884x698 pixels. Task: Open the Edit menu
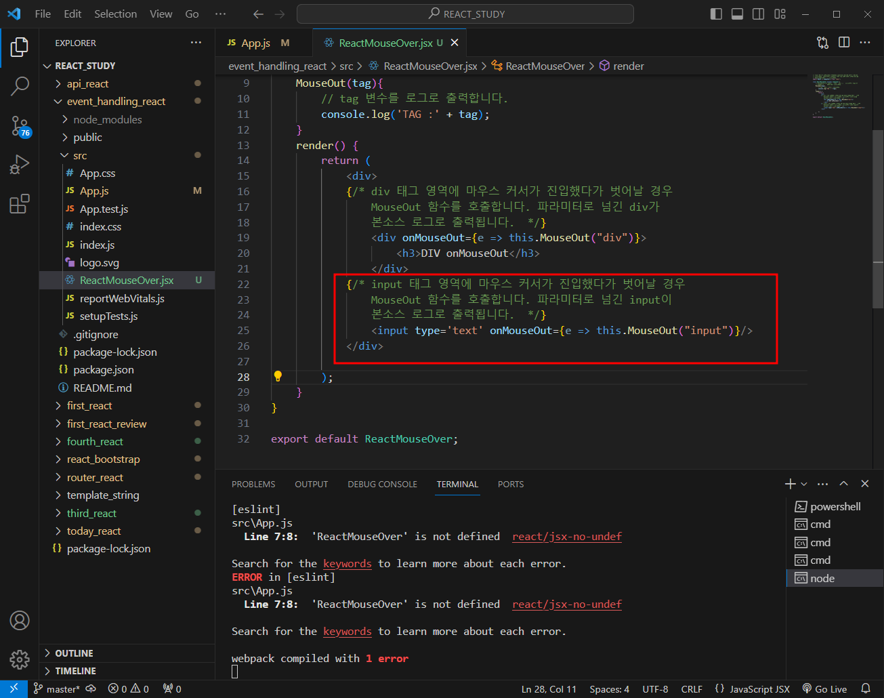point(72,14)
